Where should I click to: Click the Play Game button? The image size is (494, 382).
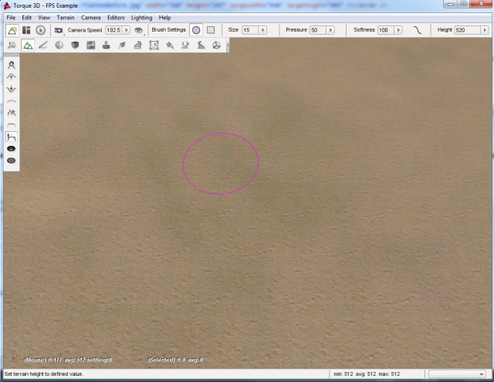pos(40,30)
